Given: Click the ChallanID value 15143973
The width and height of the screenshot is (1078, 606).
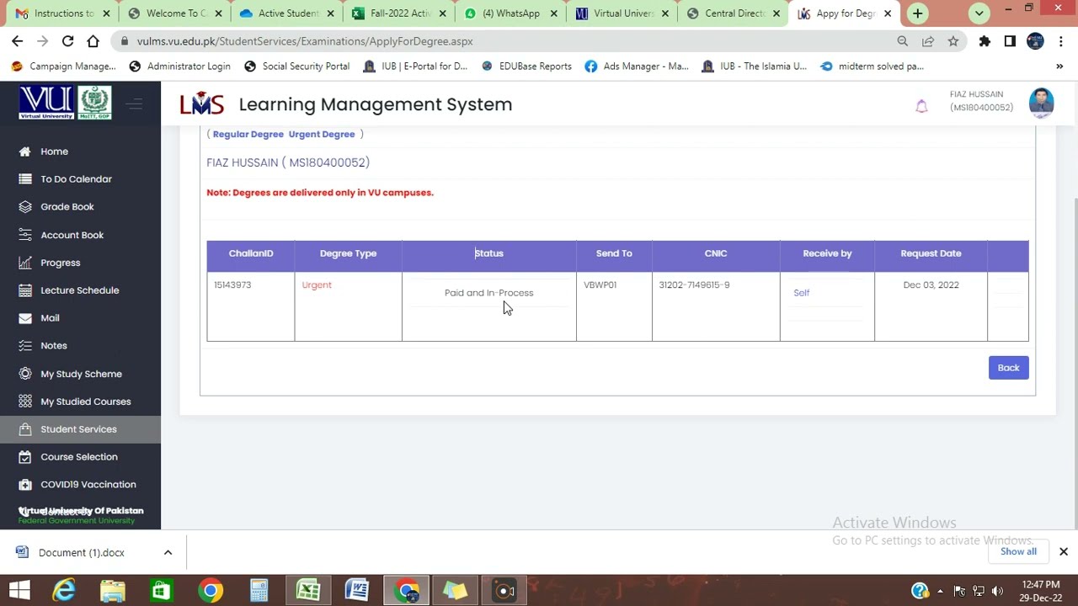Looking at the screenshot, I should click(x=232, y=285).
